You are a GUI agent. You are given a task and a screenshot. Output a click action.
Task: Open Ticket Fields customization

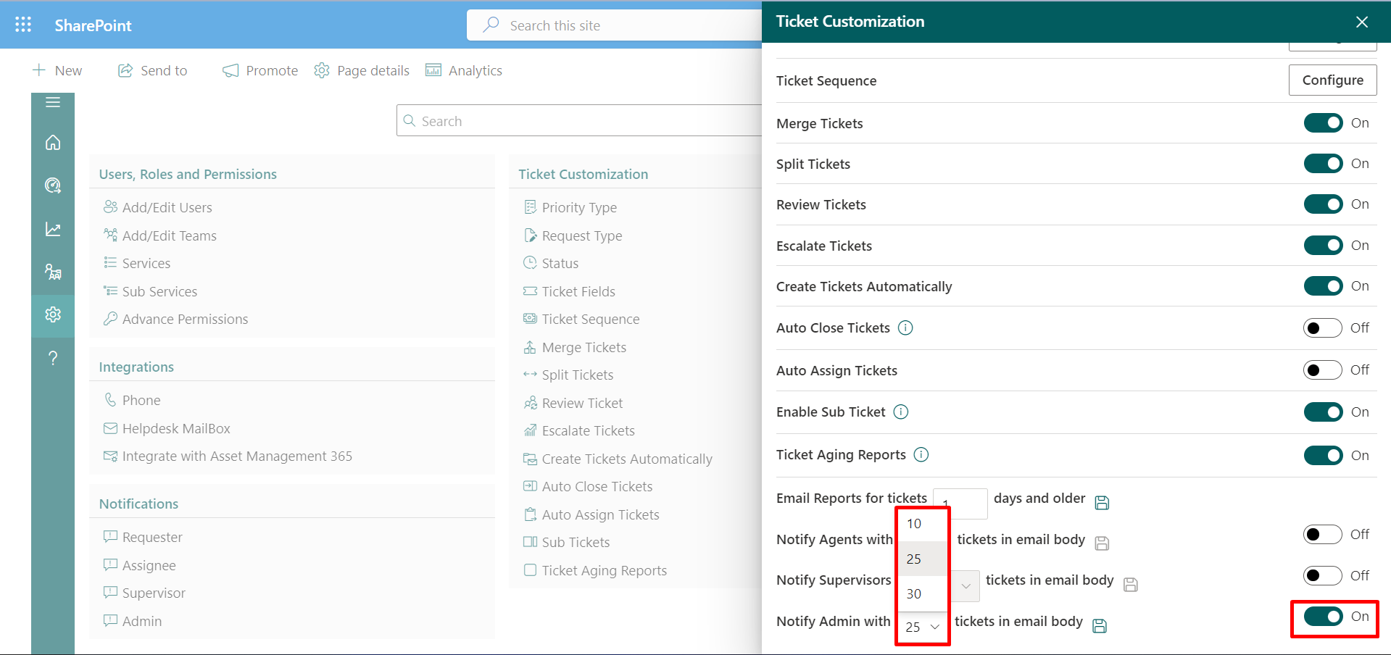tap(569, 291)
